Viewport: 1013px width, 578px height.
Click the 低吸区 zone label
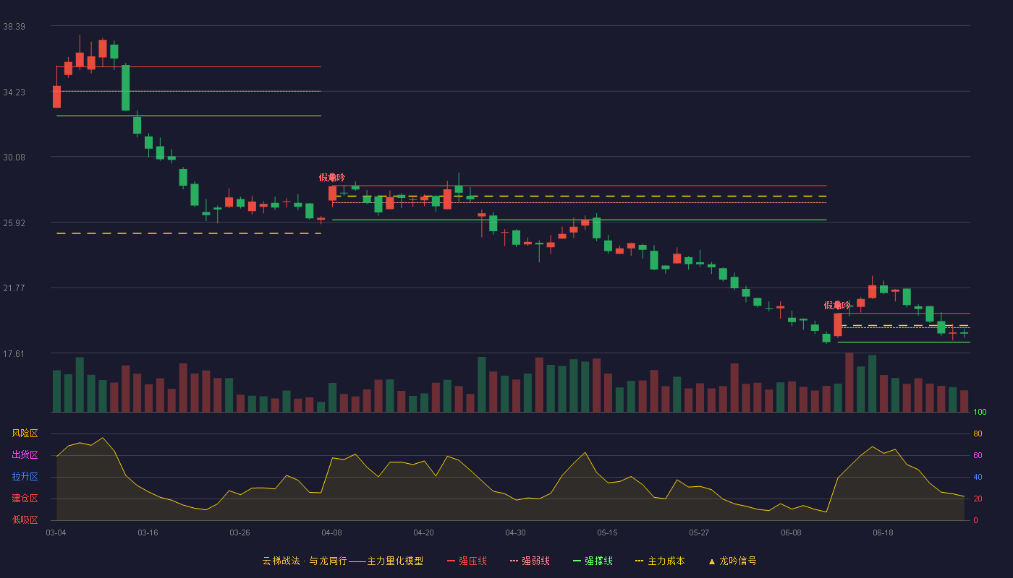[25, 520]
